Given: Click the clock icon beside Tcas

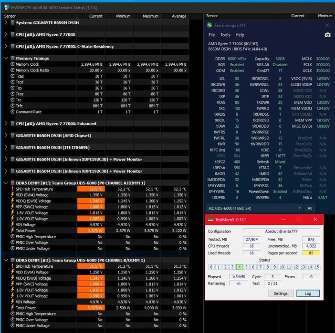Looking at the screenshot, I should 12,76.
